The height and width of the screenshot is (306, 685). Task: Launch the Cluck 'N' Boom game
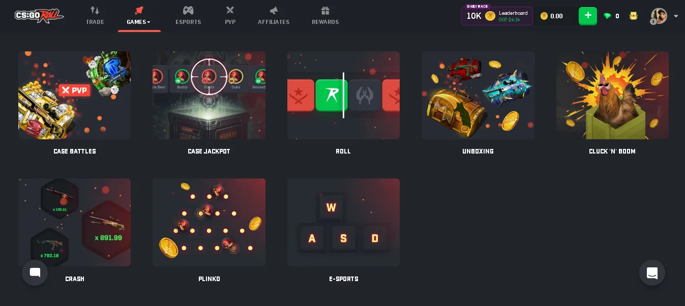coord(612,95)
